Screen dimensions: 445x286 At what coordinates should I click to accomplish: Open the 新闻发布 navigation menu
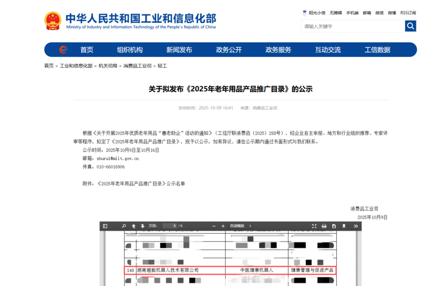pos(179,50)
